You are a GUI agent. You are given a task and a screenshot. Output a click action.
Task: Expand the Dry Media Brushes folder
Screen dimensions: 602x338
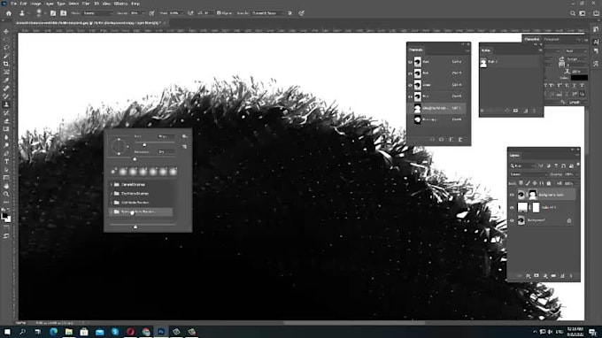click(112, 194)
